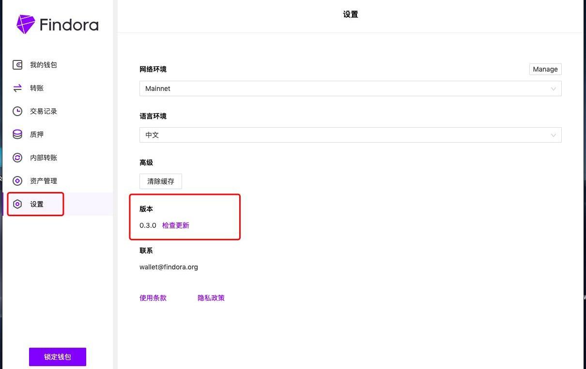
Task: Click the 检查更新 link
Action: pyautogui.click(x=176, y=225)
